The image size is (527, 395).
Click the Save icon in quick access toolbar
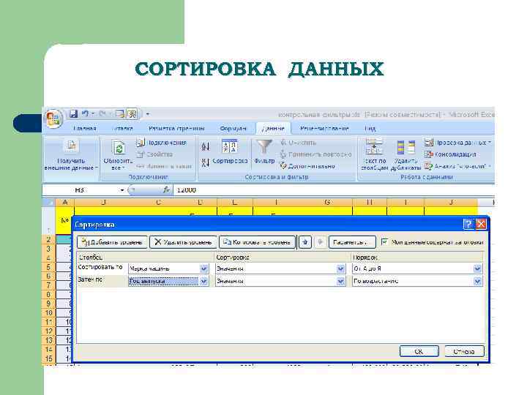[x=73, y=114]
